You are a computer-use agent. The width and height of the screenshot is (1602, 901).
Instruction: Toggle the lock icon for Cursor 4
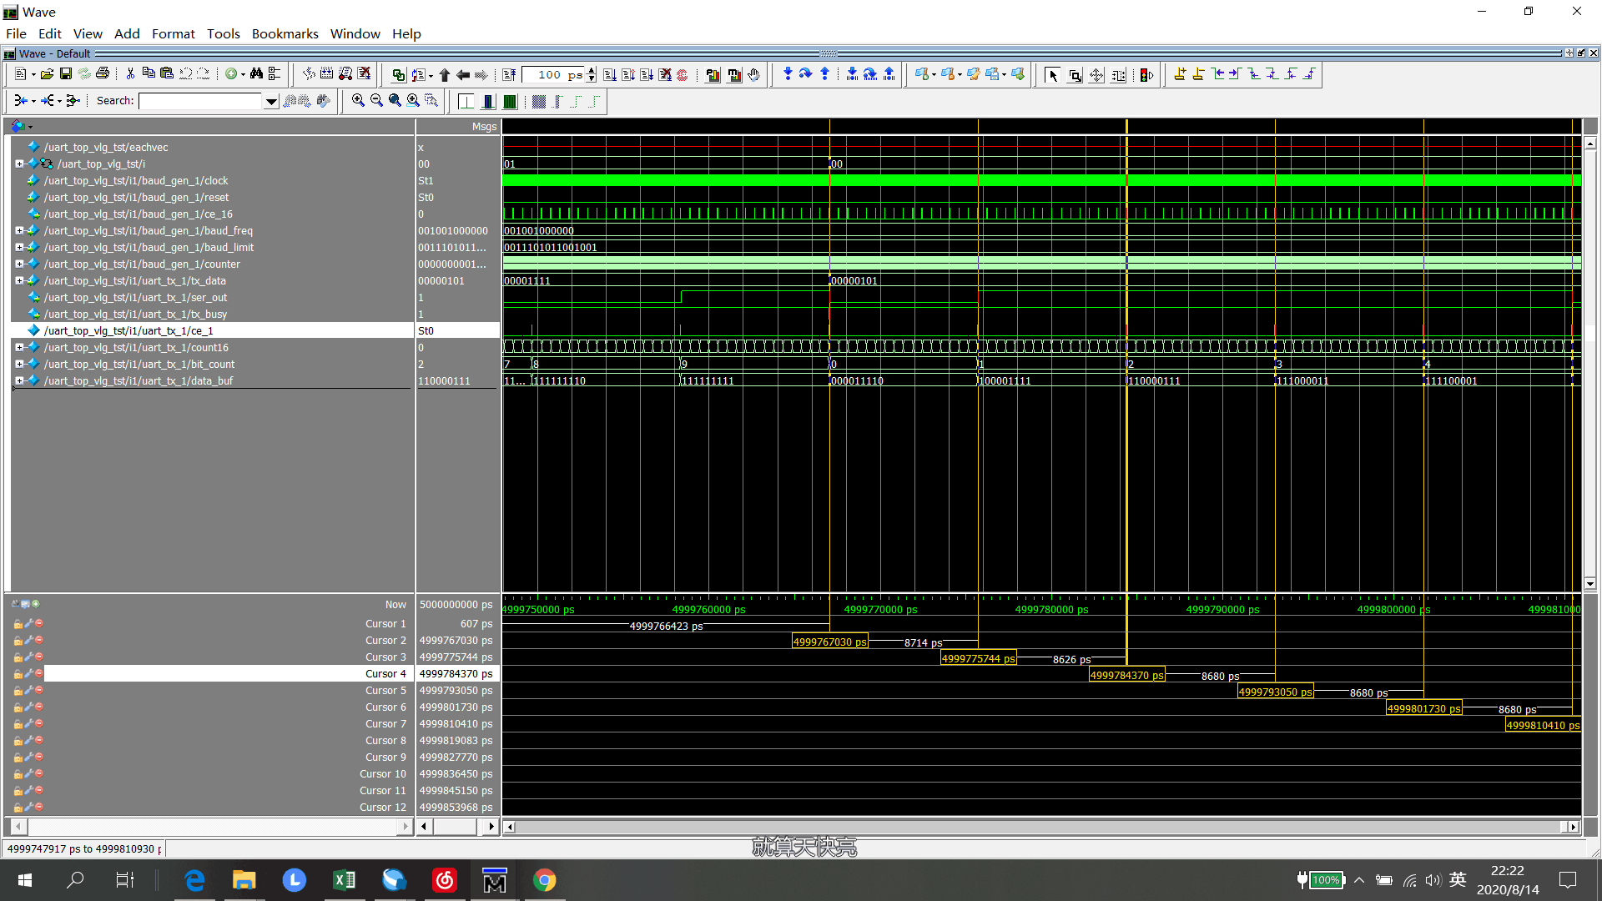point(18,674)
